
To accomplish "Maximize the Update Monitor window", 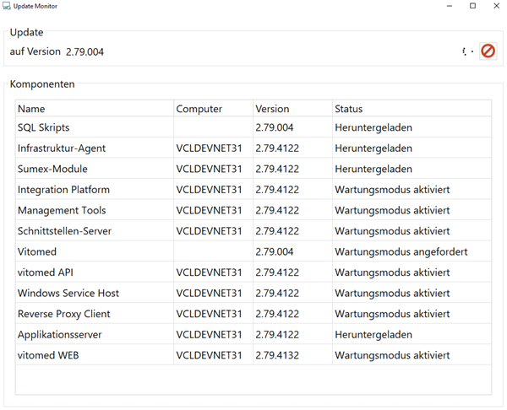I will click(x=472, y=6).
